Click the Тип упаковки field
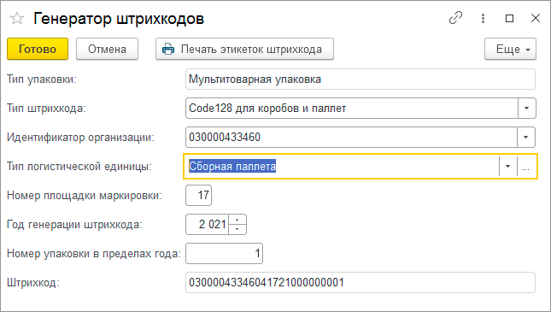551x312 pixels. click(x=360, y=79)
